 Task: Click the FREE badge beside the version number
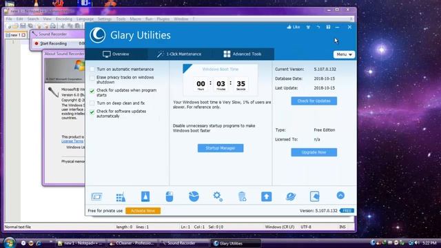tap(347, 211)
